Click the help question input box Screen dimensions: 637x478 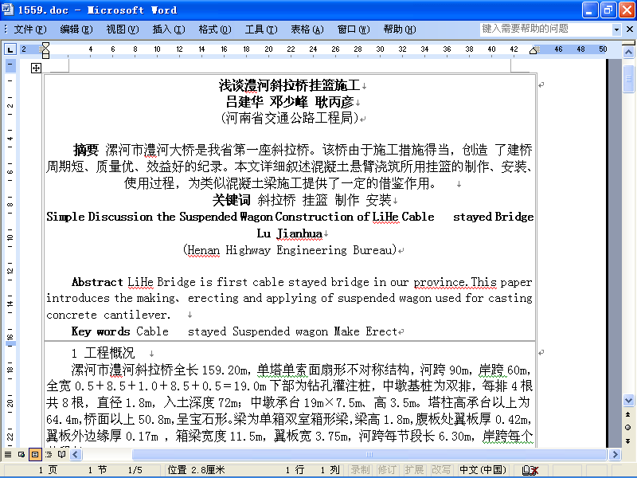coord(545,29)
